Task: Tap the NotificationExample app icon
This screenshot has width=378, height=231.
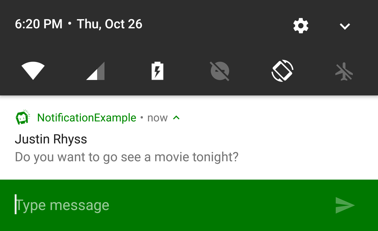Action: pyautogui.click(x=23, y=117)
